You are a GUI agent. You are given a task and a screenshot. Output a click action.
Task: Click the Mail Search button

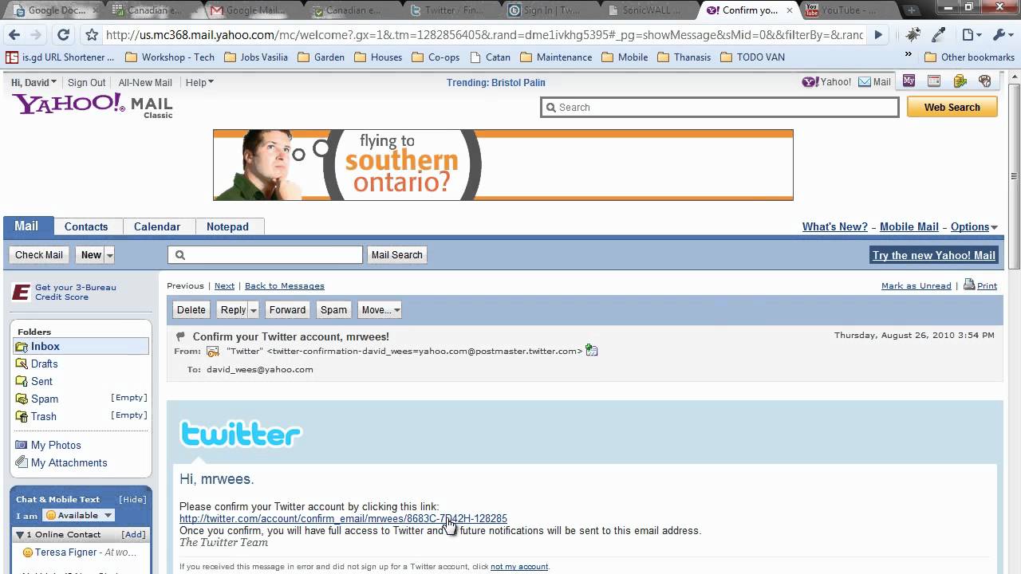point(397,255)
